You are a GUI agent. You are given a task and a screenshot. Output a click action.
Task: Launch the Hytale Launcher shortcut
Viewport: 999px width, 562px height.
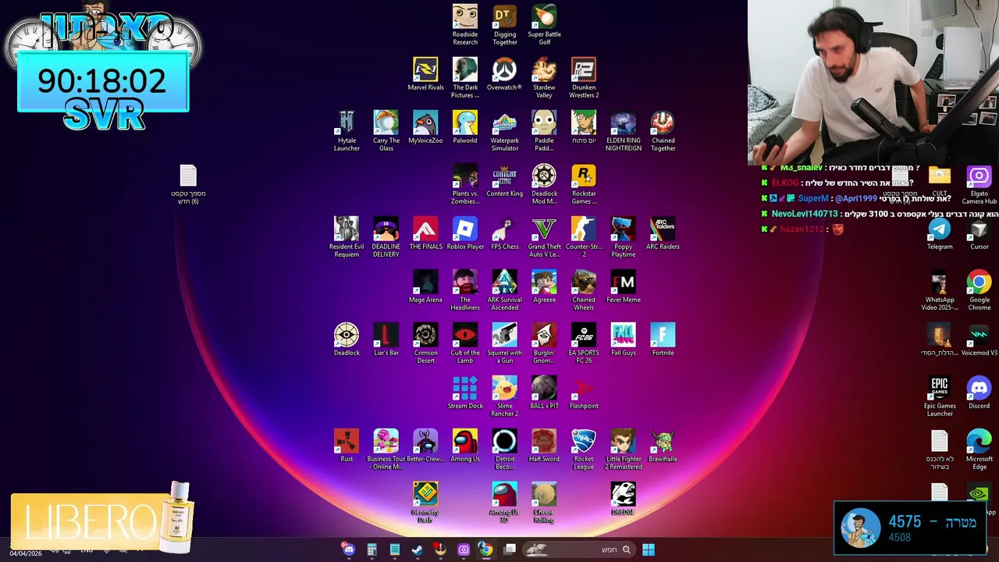[347, 131]
